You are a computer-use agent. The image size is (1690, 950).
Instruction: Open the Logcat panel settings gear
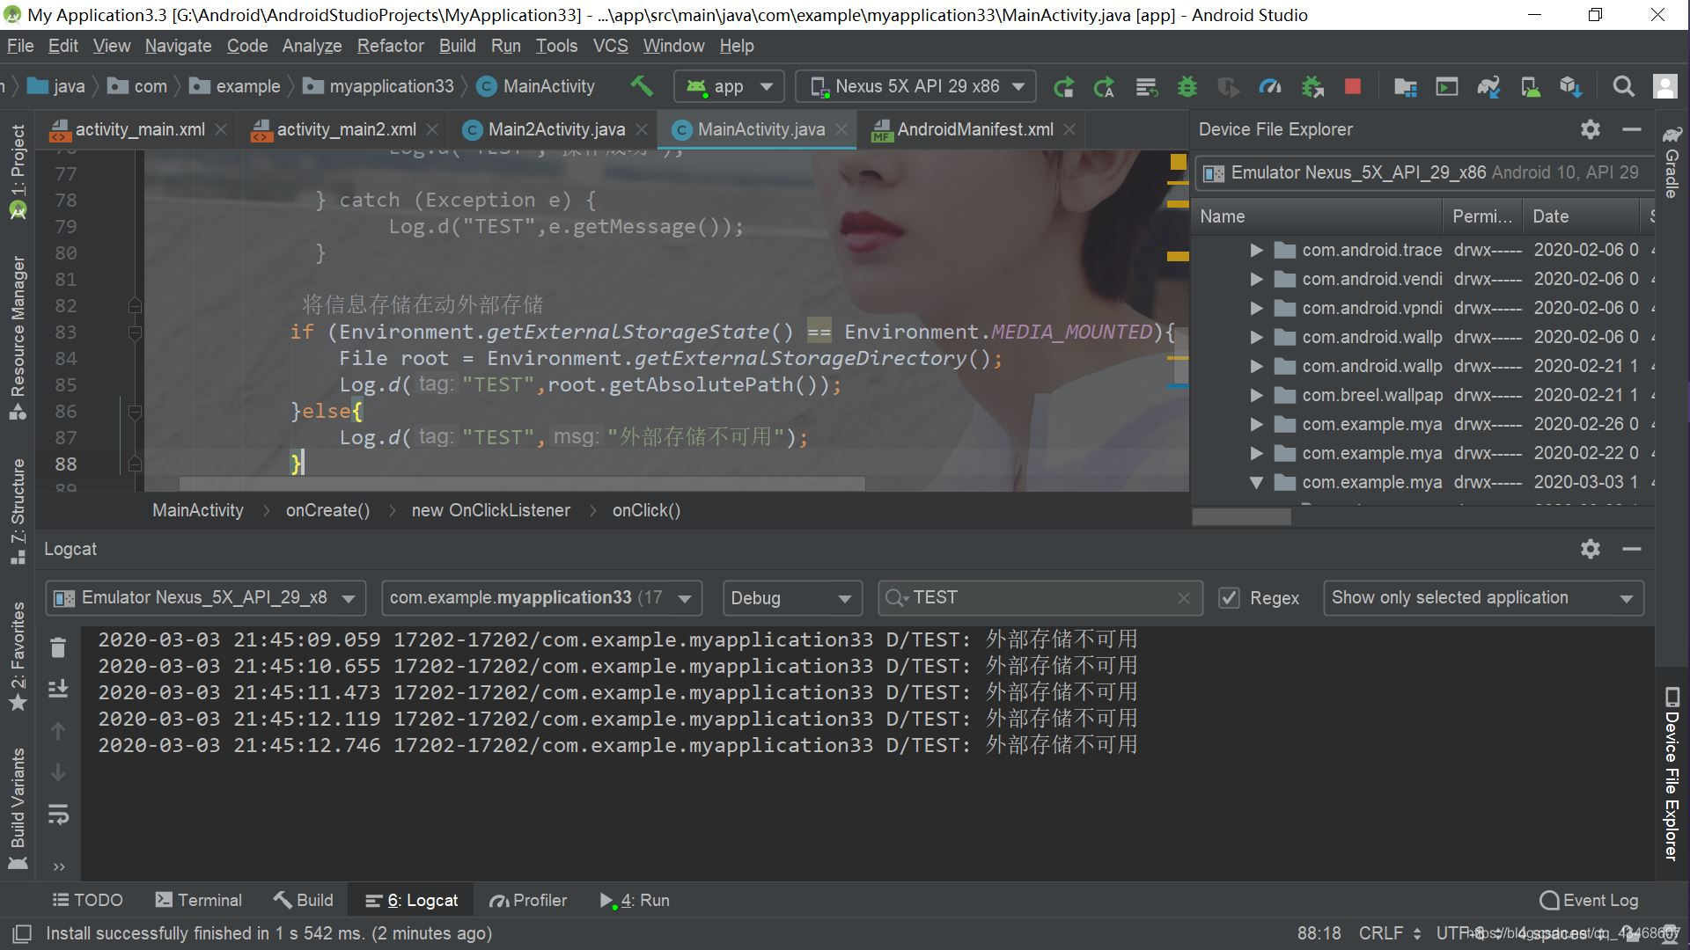[x=1590, y=549]
